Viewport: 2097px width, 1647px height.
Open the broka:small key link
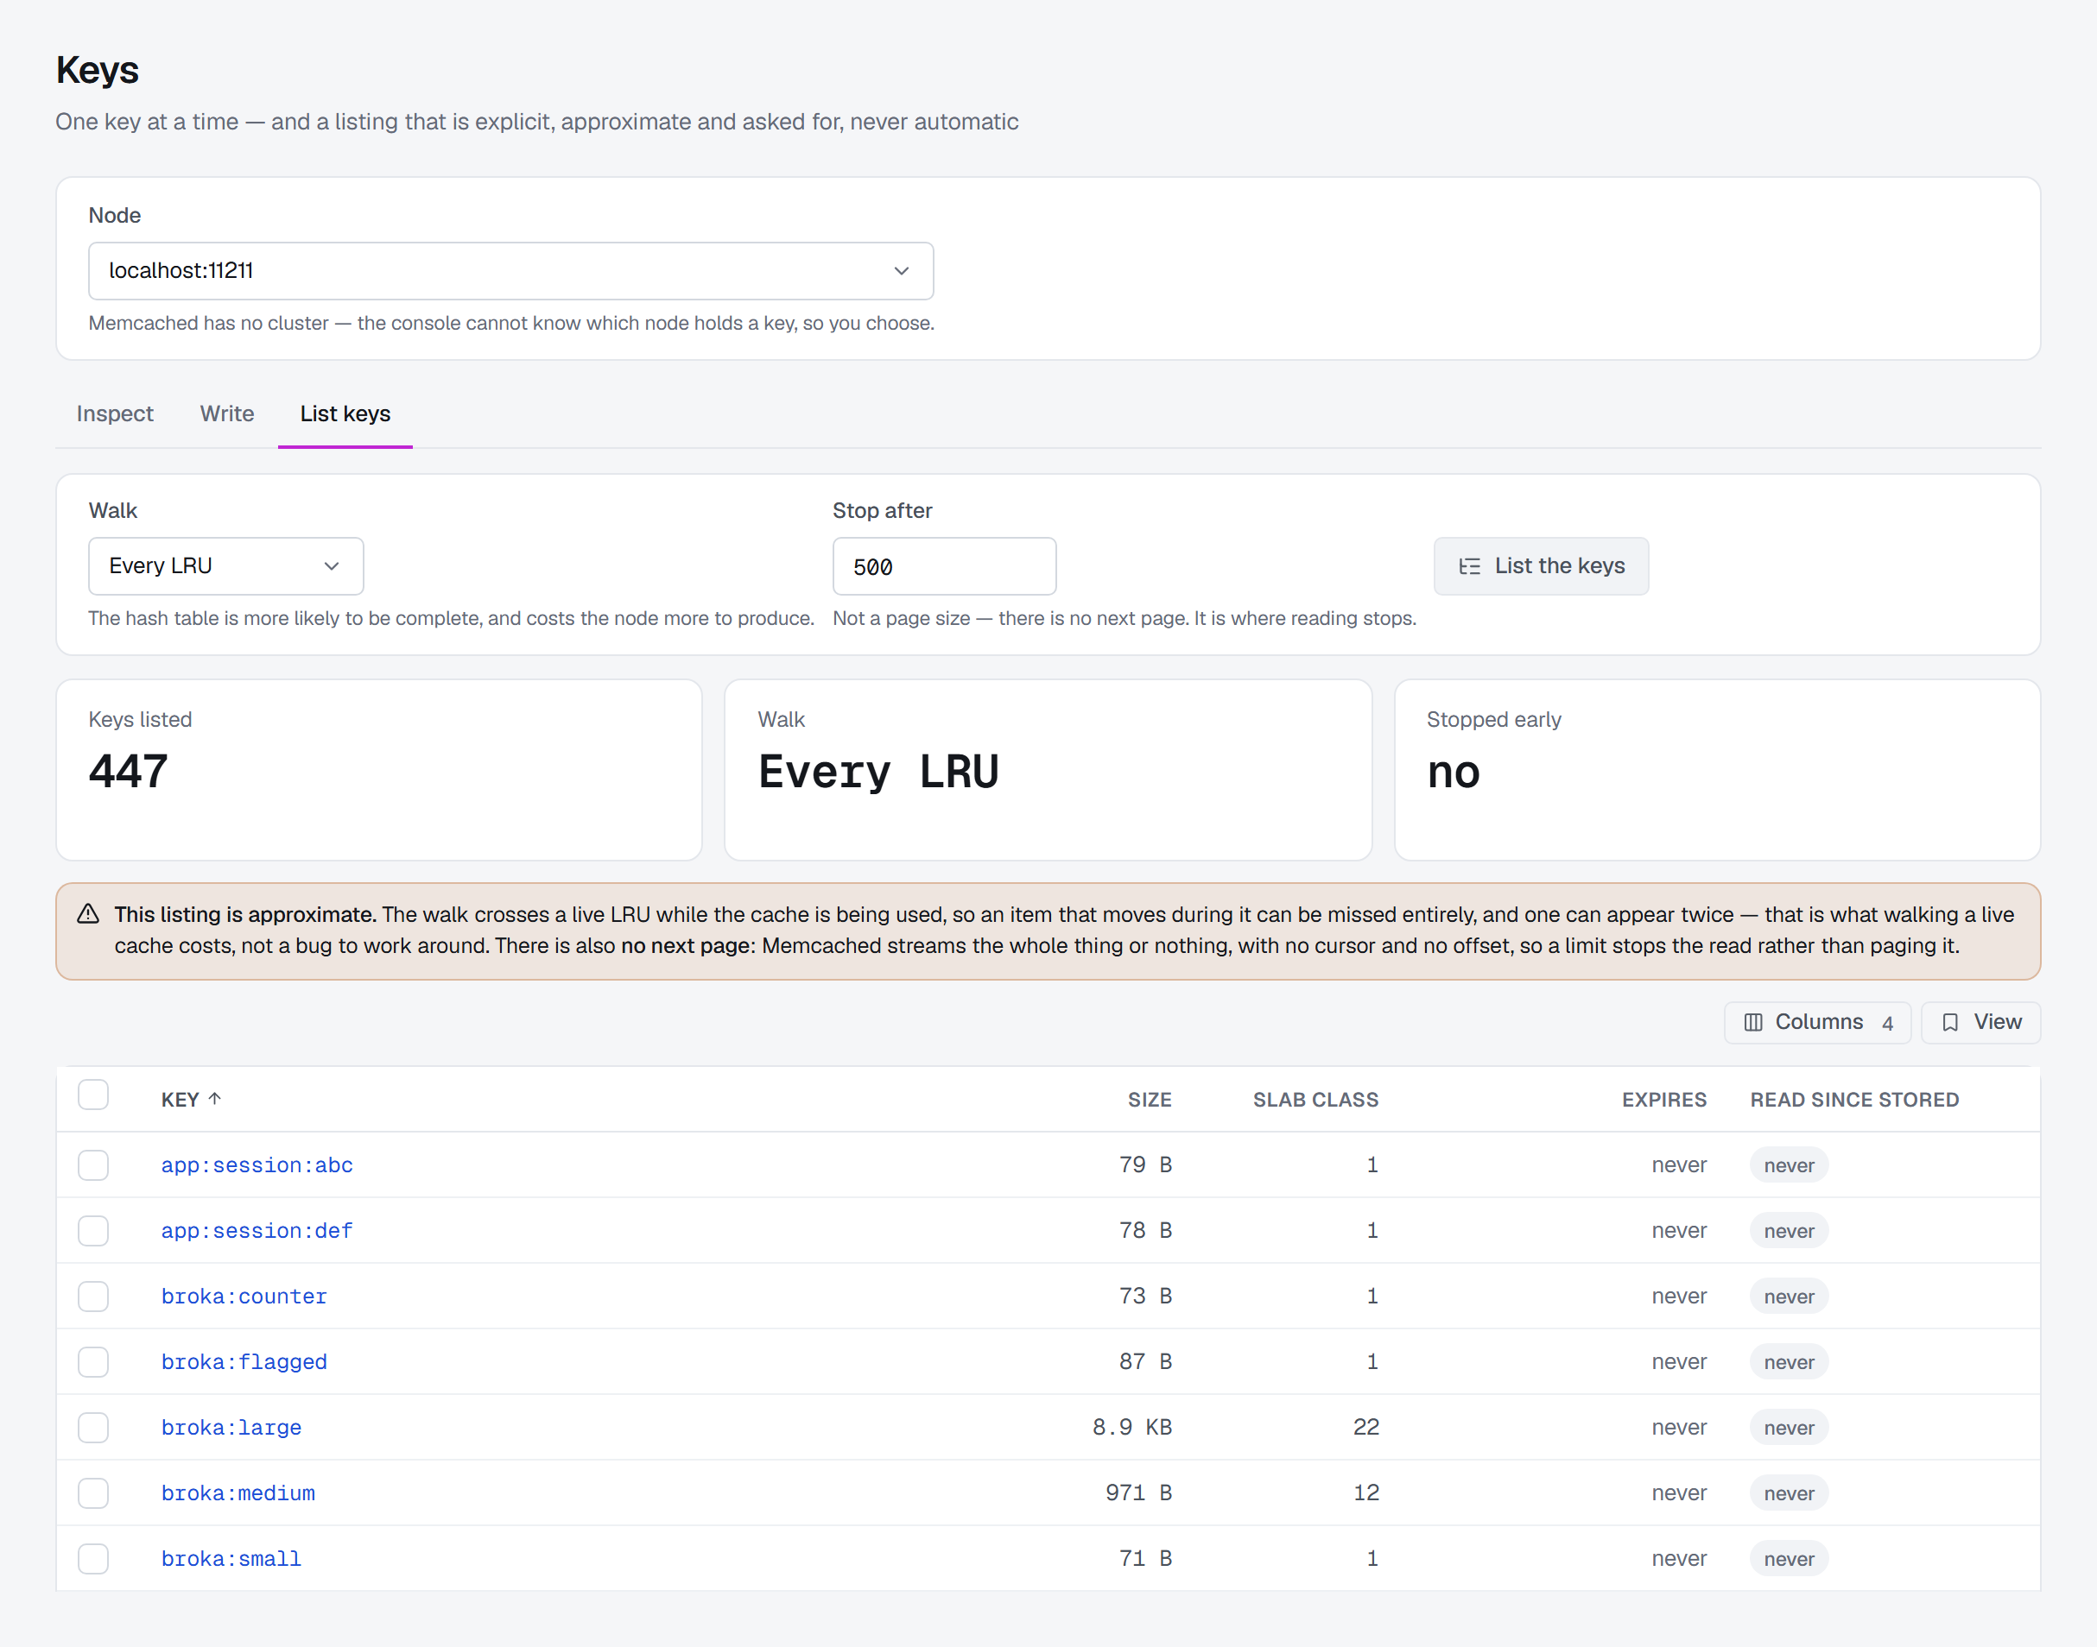[231, 1558]
